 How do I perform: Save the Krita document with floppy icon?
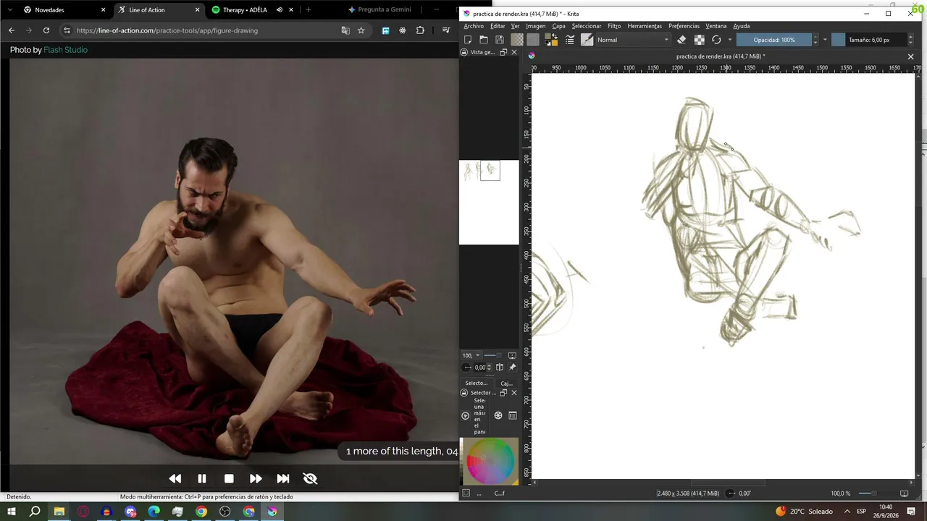click(x=500, y=40)
